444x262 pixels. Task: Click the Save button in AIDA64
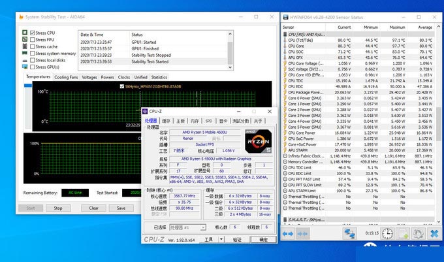pos(121,208)
